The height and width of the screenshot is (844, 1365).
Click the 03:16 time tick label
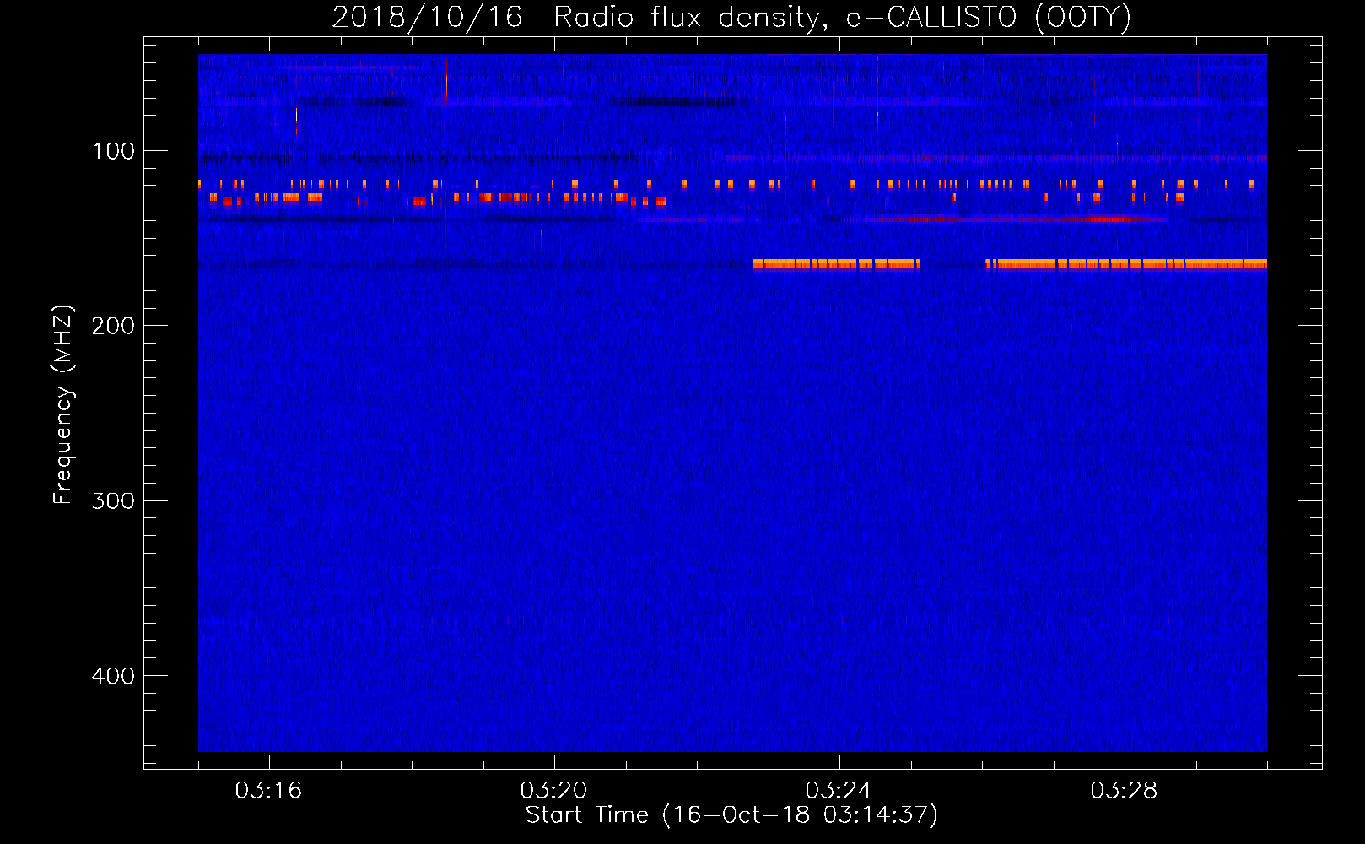click(x=268, y=791)
